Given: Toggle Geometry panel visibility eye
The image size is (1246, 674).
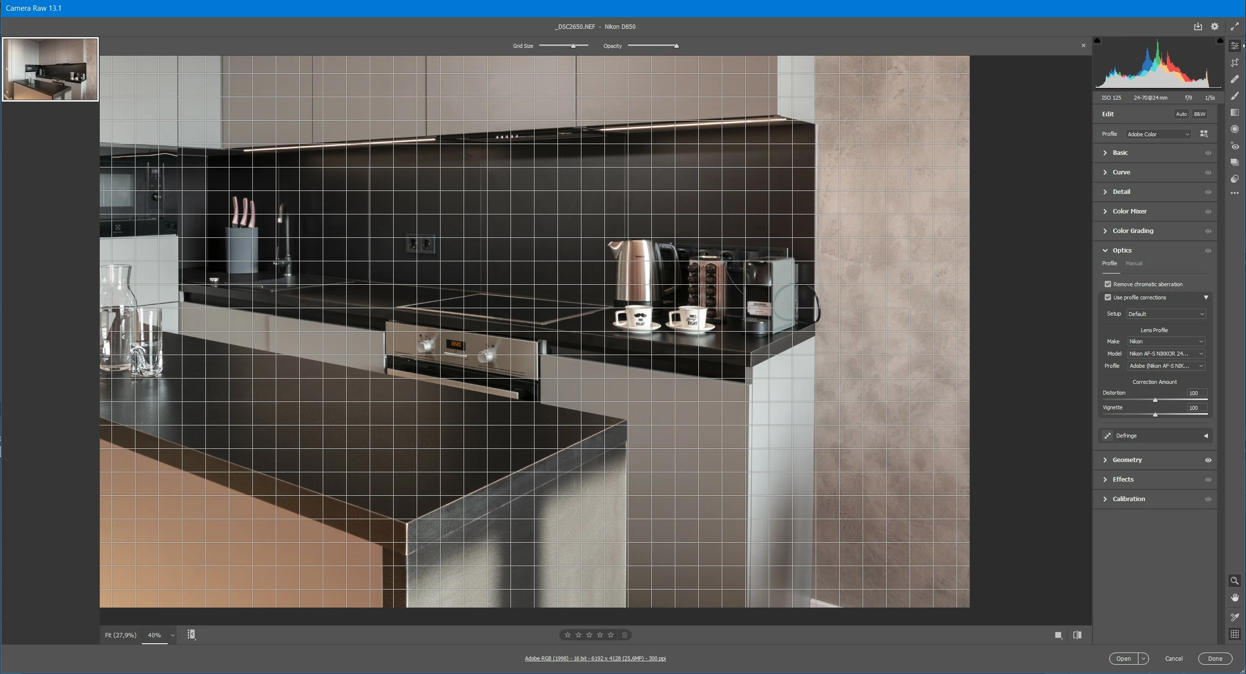Looking at the screenshot, I should [x=1208, y=460].
